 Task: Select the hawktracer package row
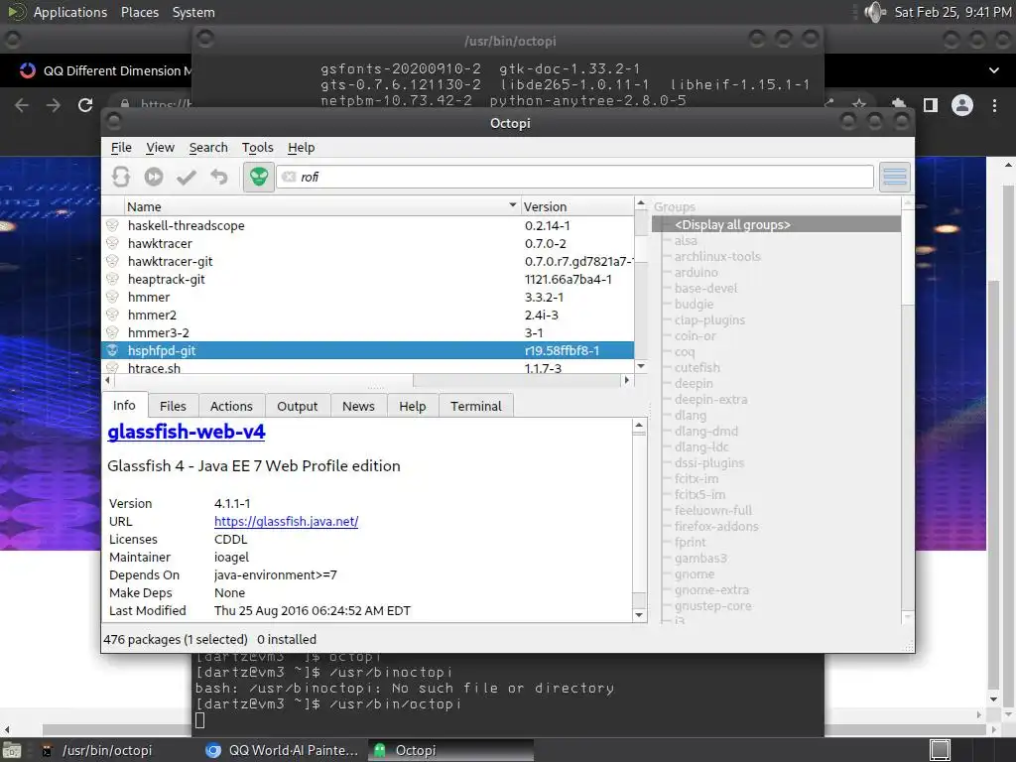(367, 244)
